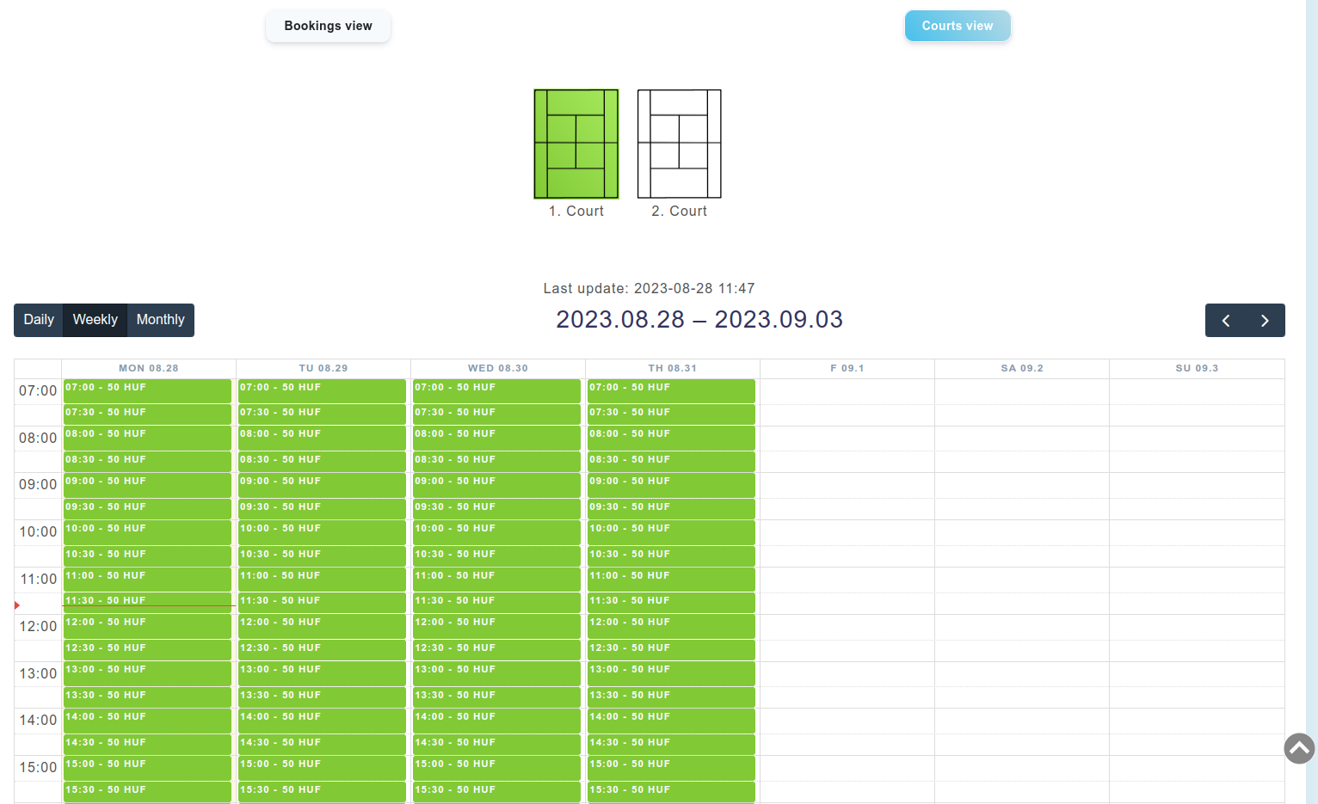This screenshot has height=804, width=1318.
Task: Select the green 1. Court icon
Action: (576, 144)
